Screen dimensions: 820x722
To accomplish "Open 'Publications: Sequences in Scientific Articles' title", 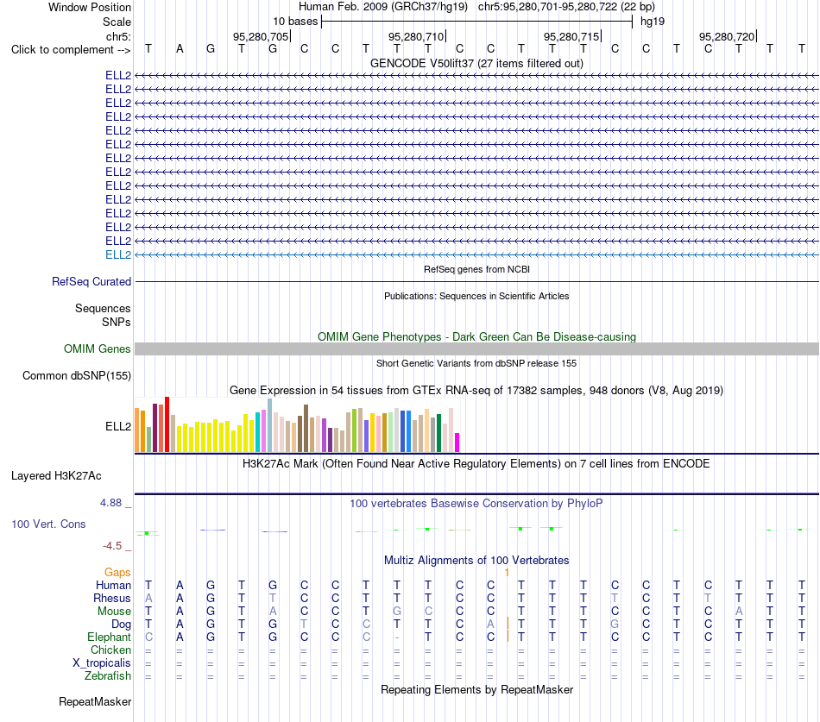I will tap(476, 296).
